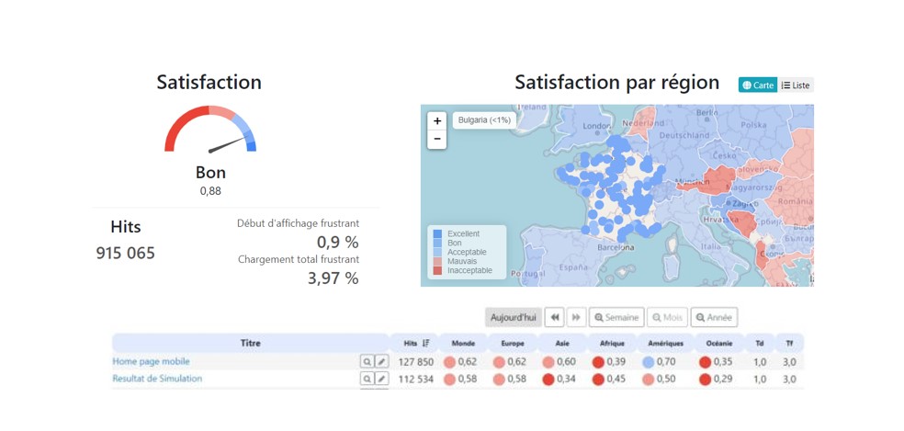
Task: Zoom in on the map with plus button
Action: pos(437,121)
